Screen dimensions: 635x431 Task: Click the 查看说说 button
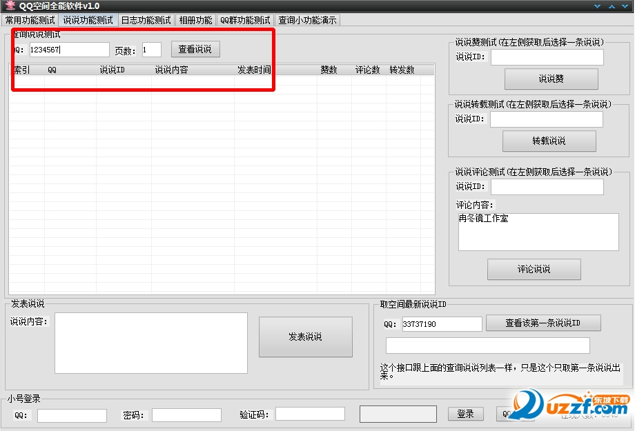pos(195,50)
